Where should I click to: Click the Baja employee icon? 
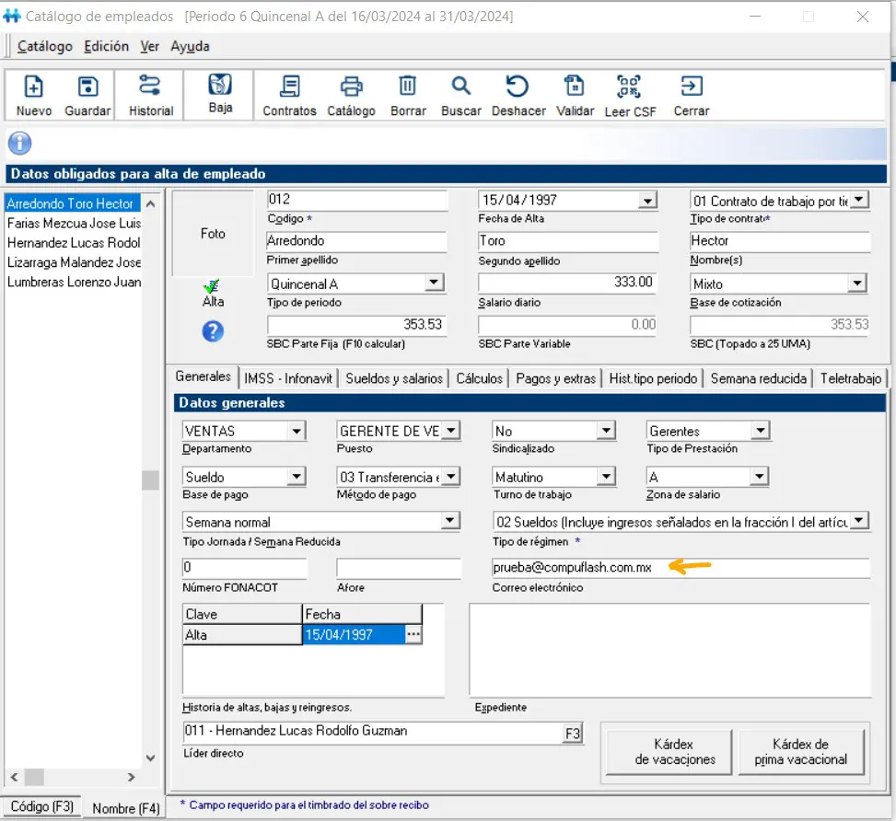(x=220, y=86)
